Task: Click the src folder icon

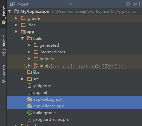Action: [30, 79]
